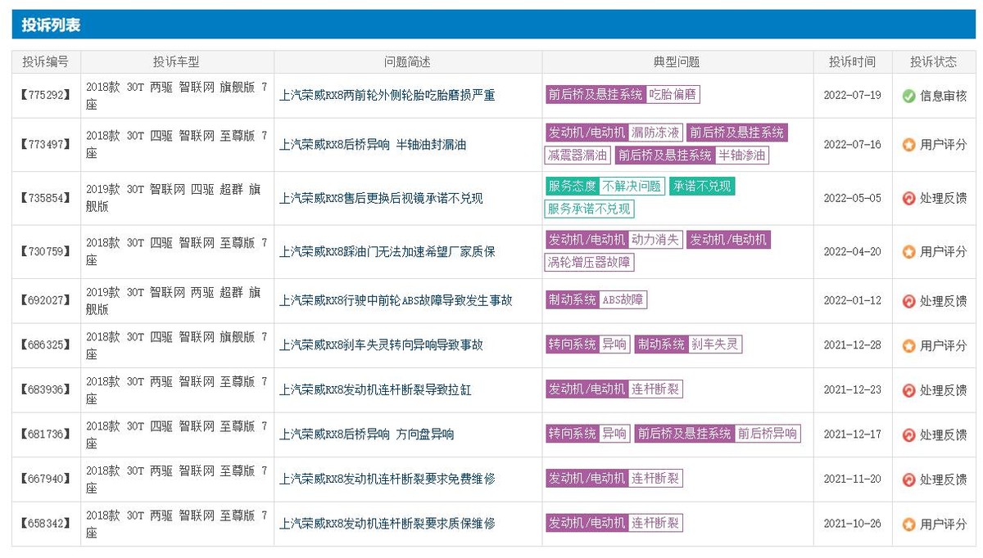The image size is (983, 558).
Task: Click the red feedback icon for complaint 683936
Action: [x=908, y=390]
